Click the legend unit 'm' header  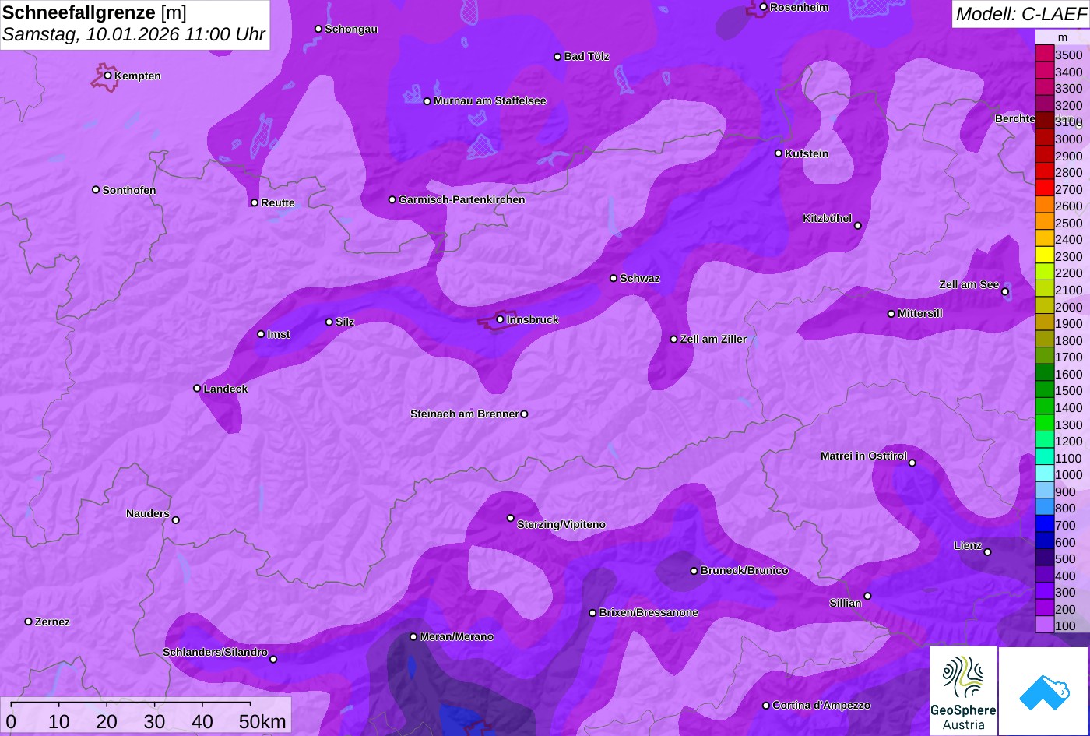[x=1063, y=37]
